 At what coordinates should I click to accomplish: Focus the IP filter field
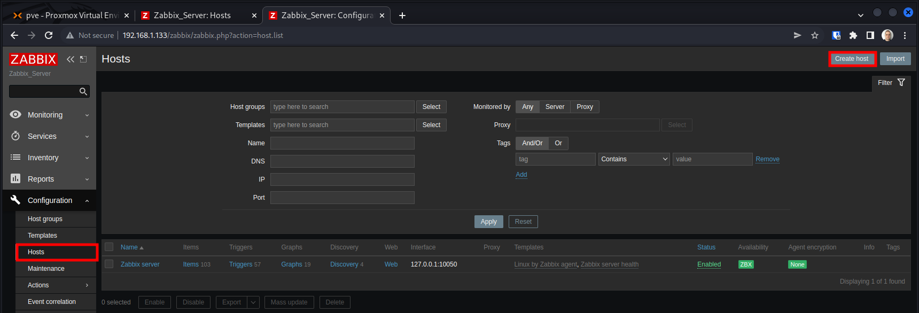click(342, 179)
